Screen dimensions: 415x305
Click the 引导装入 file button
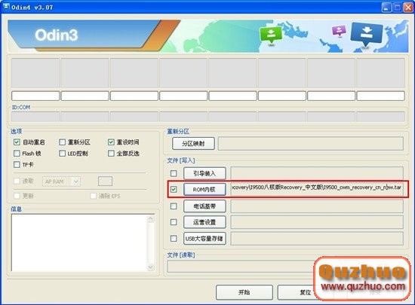tap(204, 173)
